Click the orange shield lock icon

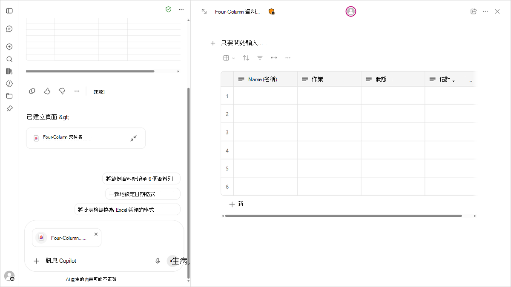271,11
